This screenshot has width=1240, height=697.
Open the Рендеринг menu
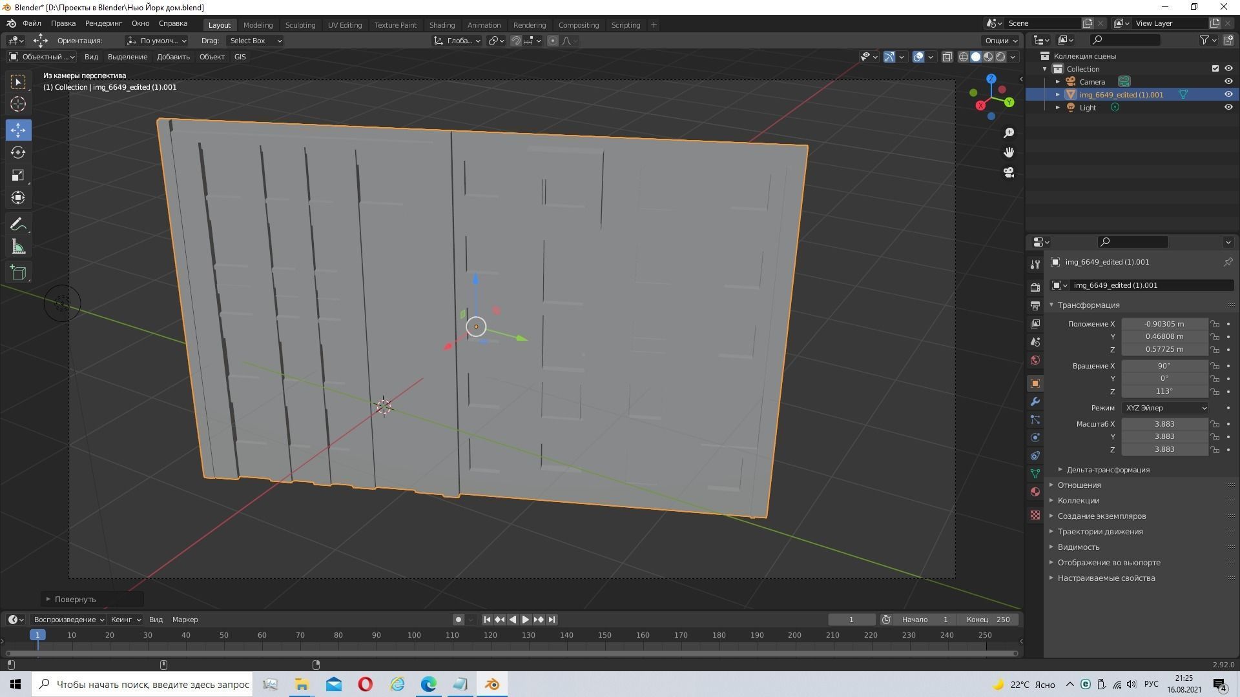[x=103, y=23]
